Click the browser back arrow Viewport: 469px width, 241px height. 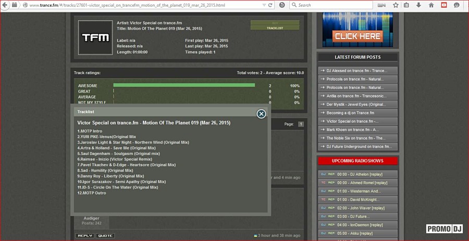5,5
